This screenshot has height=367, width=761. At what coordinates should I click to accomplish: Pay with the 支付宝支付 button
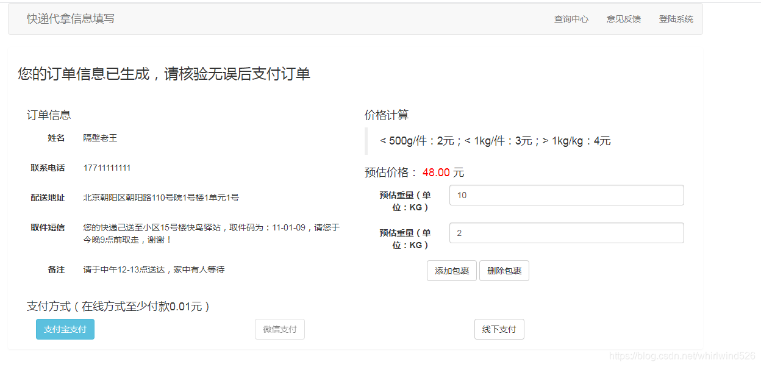pos(65,329)
